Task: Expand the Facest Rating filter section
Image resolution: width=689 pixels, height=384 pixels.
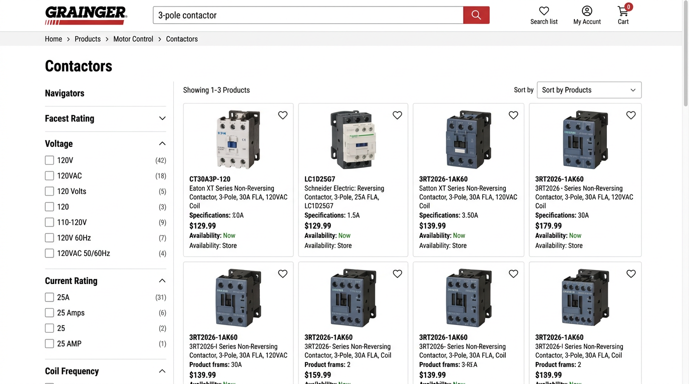Action: 162,118
